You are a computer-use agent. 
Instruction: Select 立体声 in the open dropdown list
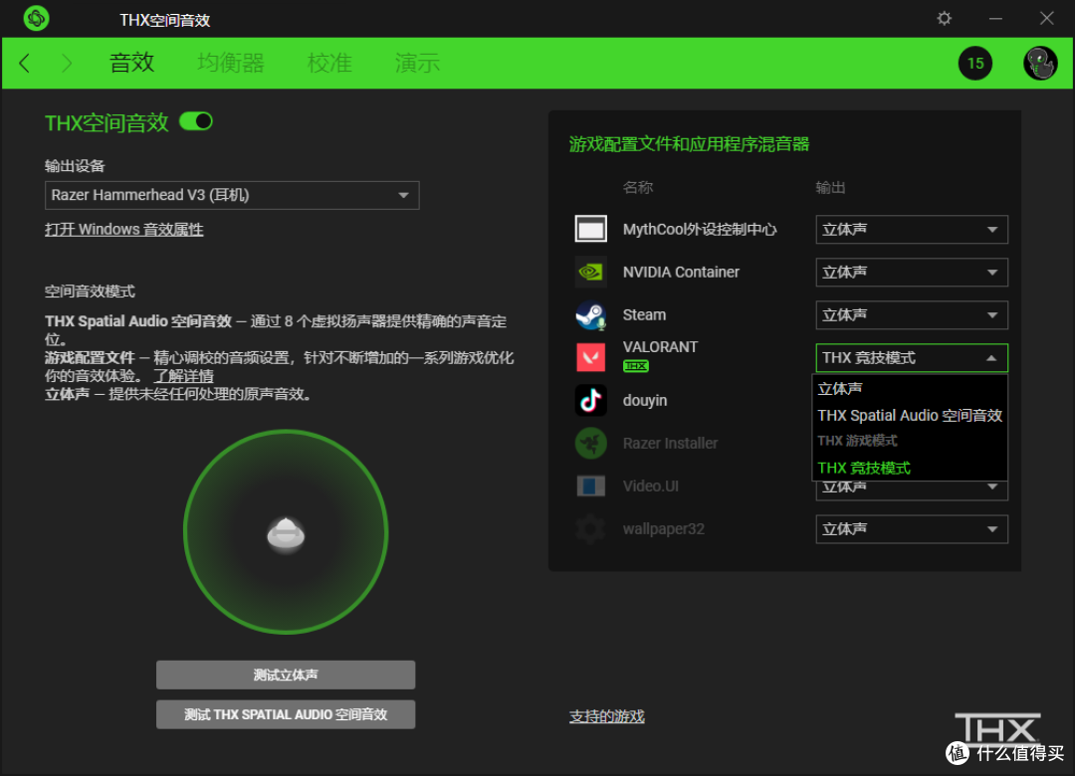910,389
